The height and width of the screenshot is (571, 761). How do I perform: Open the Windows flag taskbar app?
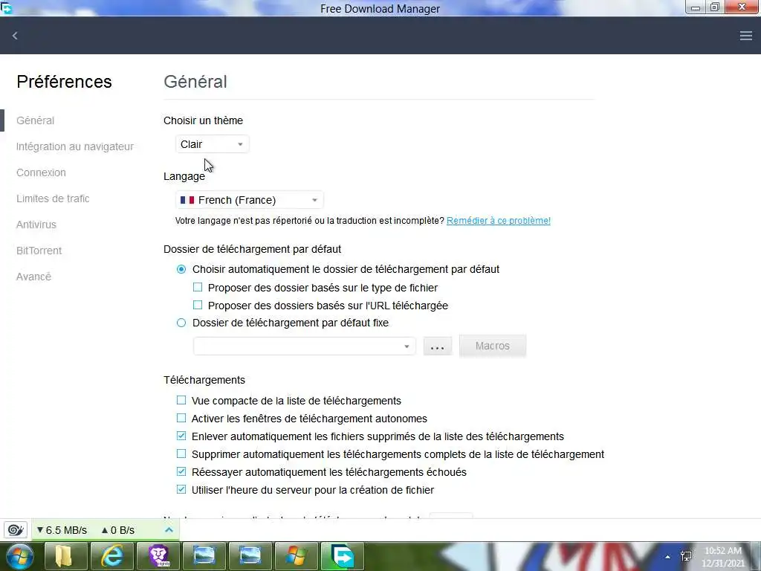point(296,556)
